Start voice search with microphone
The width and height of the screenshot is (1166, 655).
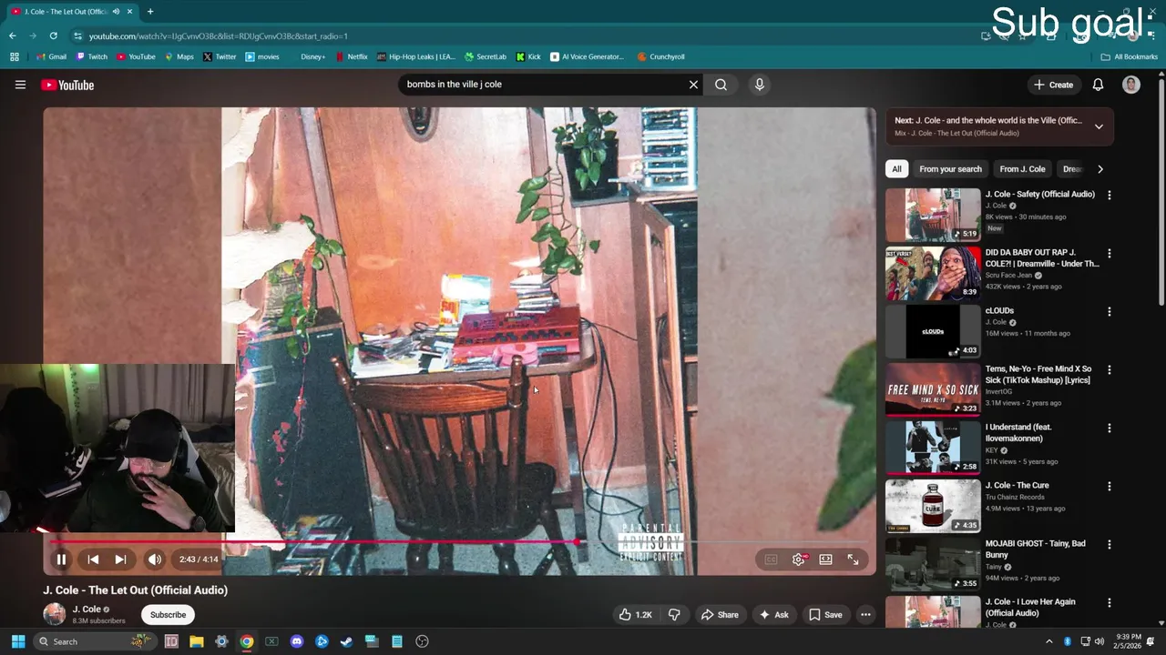759,85
